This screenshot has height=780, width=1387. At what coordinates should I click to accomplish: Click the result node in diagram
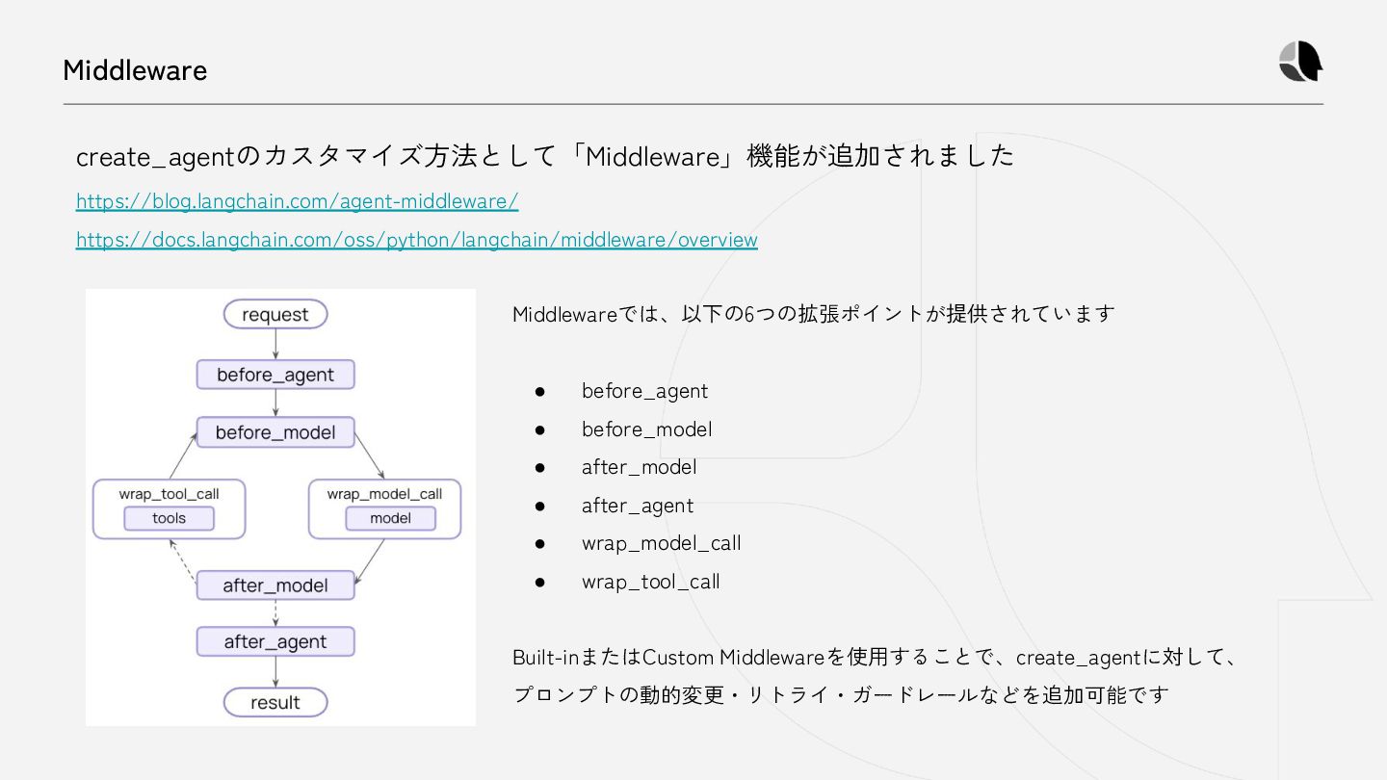275,702
